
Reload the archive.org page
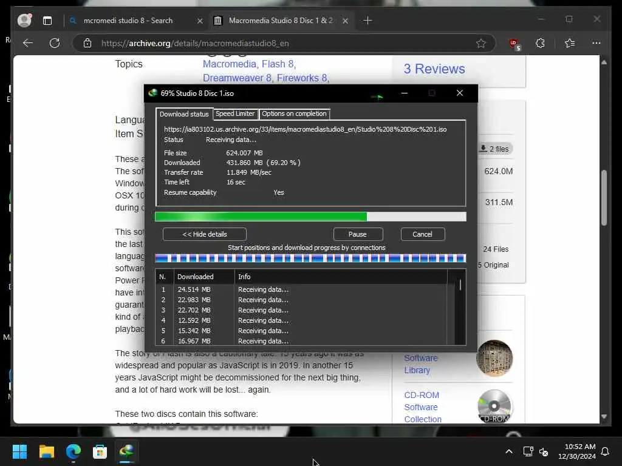pos(55,43)
